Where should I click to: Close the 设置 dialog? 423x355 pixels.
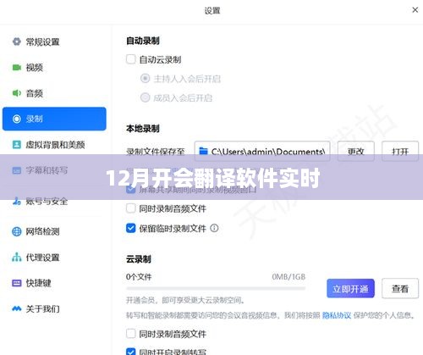[x=415, y=10]
